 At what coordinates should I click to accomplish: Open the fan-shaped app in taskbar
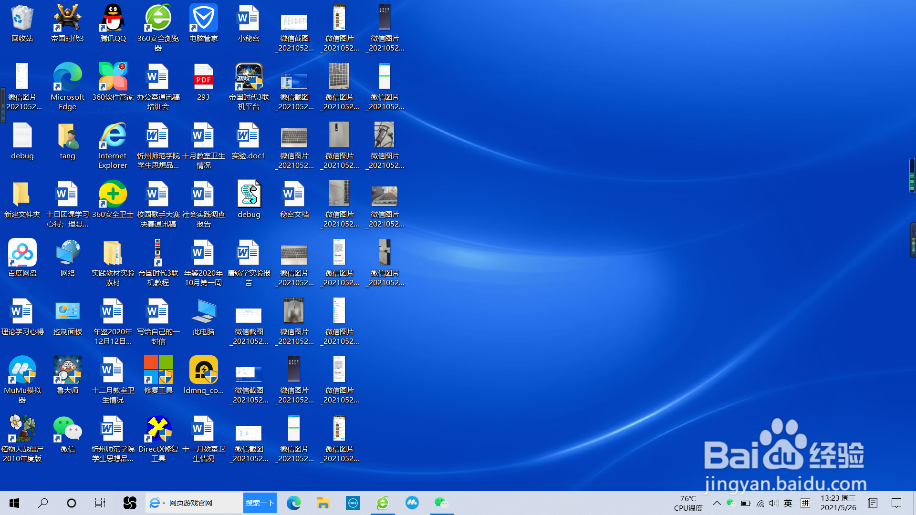coord(130,503)
